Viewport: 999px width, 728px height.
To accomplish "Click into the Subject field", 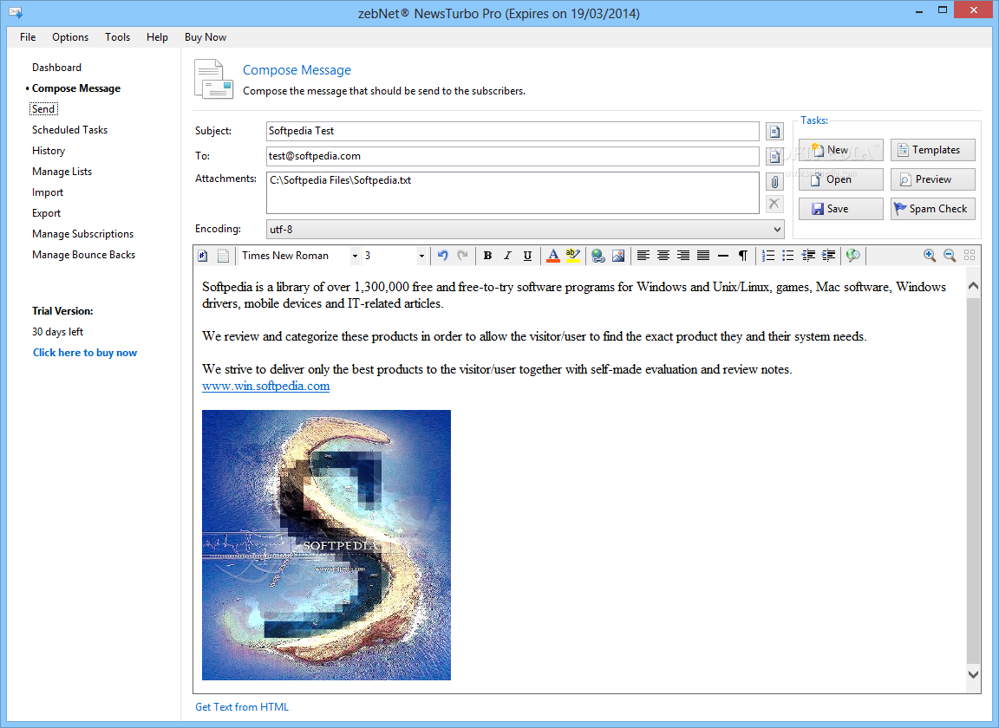I will click(513, 131).
